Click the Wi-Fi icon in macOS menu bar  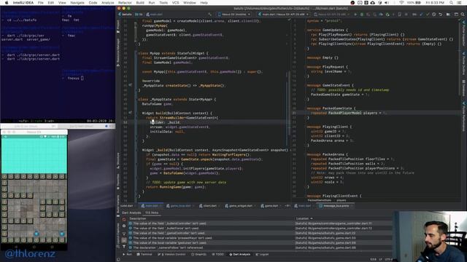401,3
